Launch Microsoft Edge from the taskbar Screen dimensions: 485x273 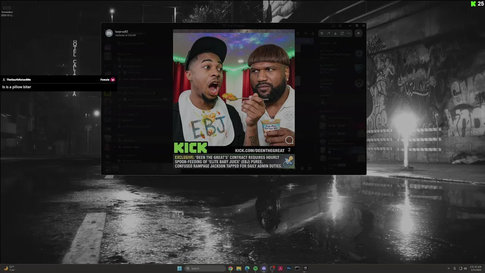(x=247, y=268)
